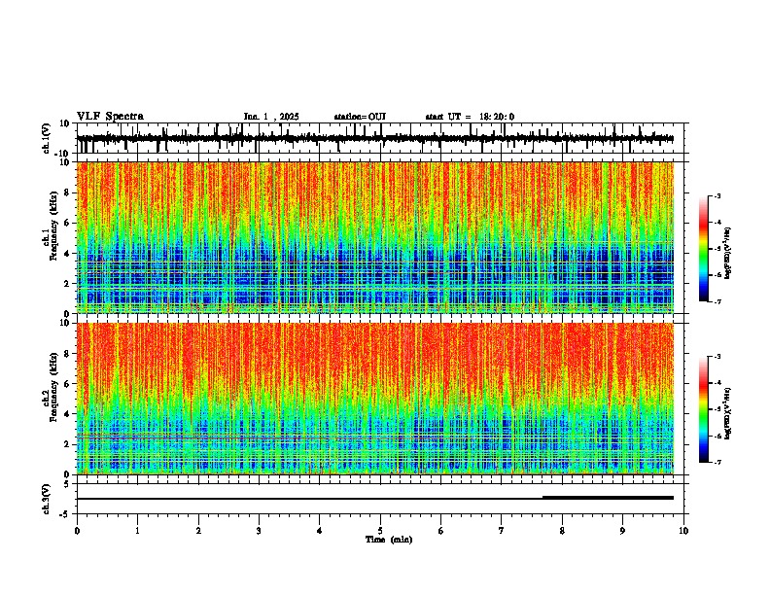Image resolution: width=770 pixels, height=595 pixels.
Task: Click the "5" time axis tick label
Action: 380,531
